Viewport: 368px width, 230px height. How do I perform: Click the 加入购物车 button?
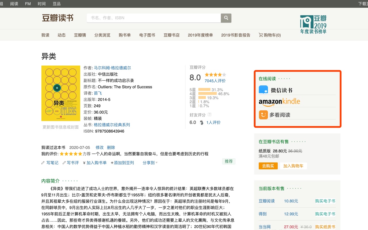[x=293, y=166]
